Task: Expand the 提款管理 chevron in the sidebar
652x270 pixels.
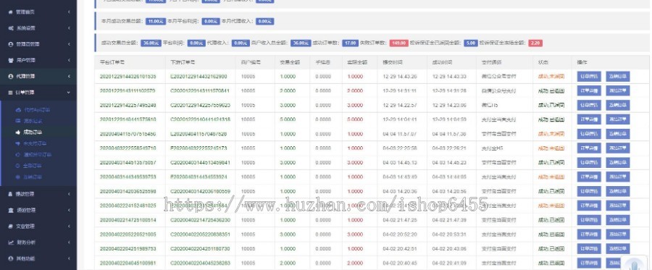Action: pyautogui.click(x=69, y=194)
